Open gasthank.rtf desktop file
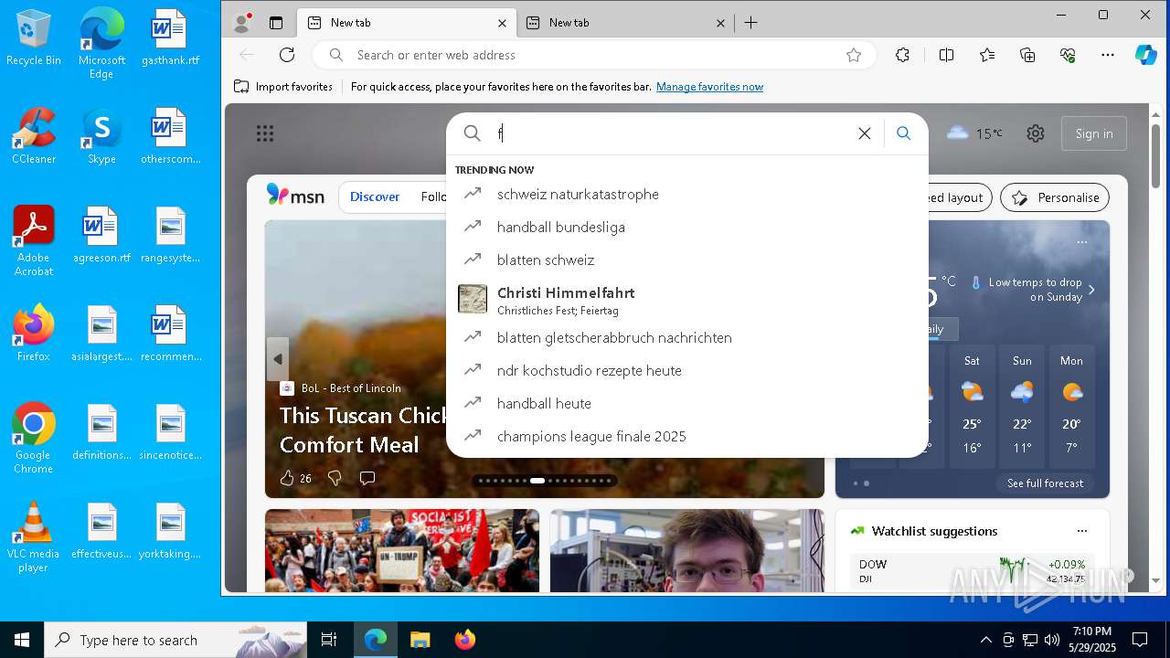 point(170,37)
